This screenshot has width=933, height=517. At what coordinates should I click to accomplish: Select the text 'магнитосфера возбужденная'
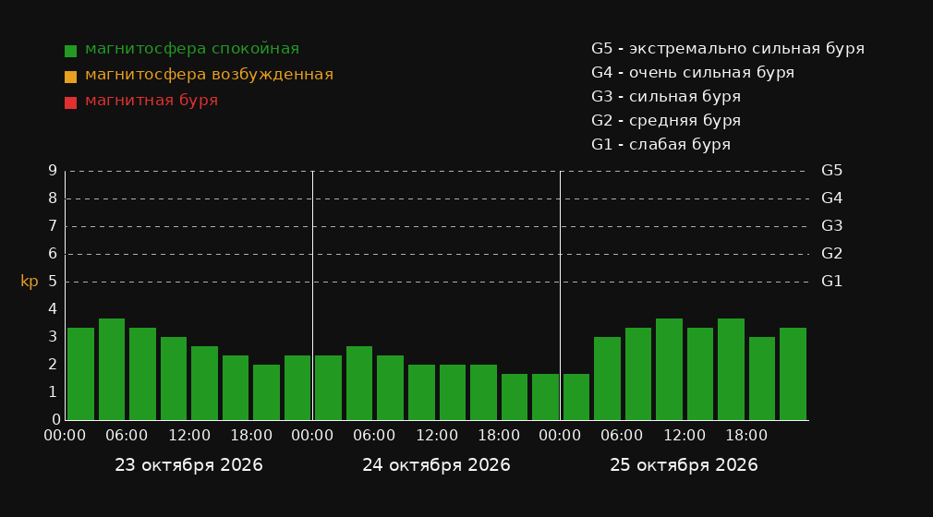[x=210, y=75]
